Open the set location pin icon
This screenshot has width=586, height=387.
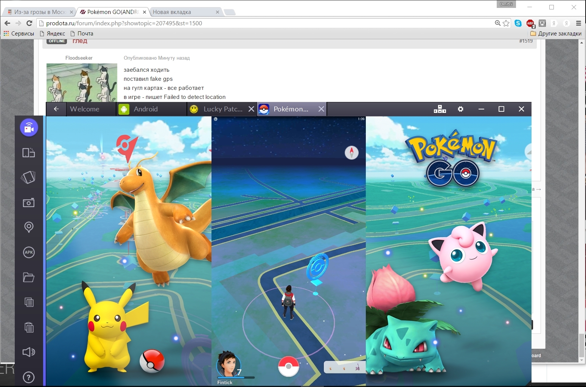(29, 227)
